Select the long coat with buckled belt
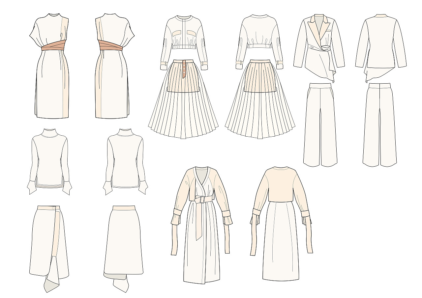The height and width of the screenshot is (298, 422). 201,225
